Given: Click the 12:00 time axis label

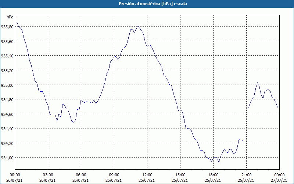Looking at the screenshot, I should pyautogui.click(x=147, y=175).
